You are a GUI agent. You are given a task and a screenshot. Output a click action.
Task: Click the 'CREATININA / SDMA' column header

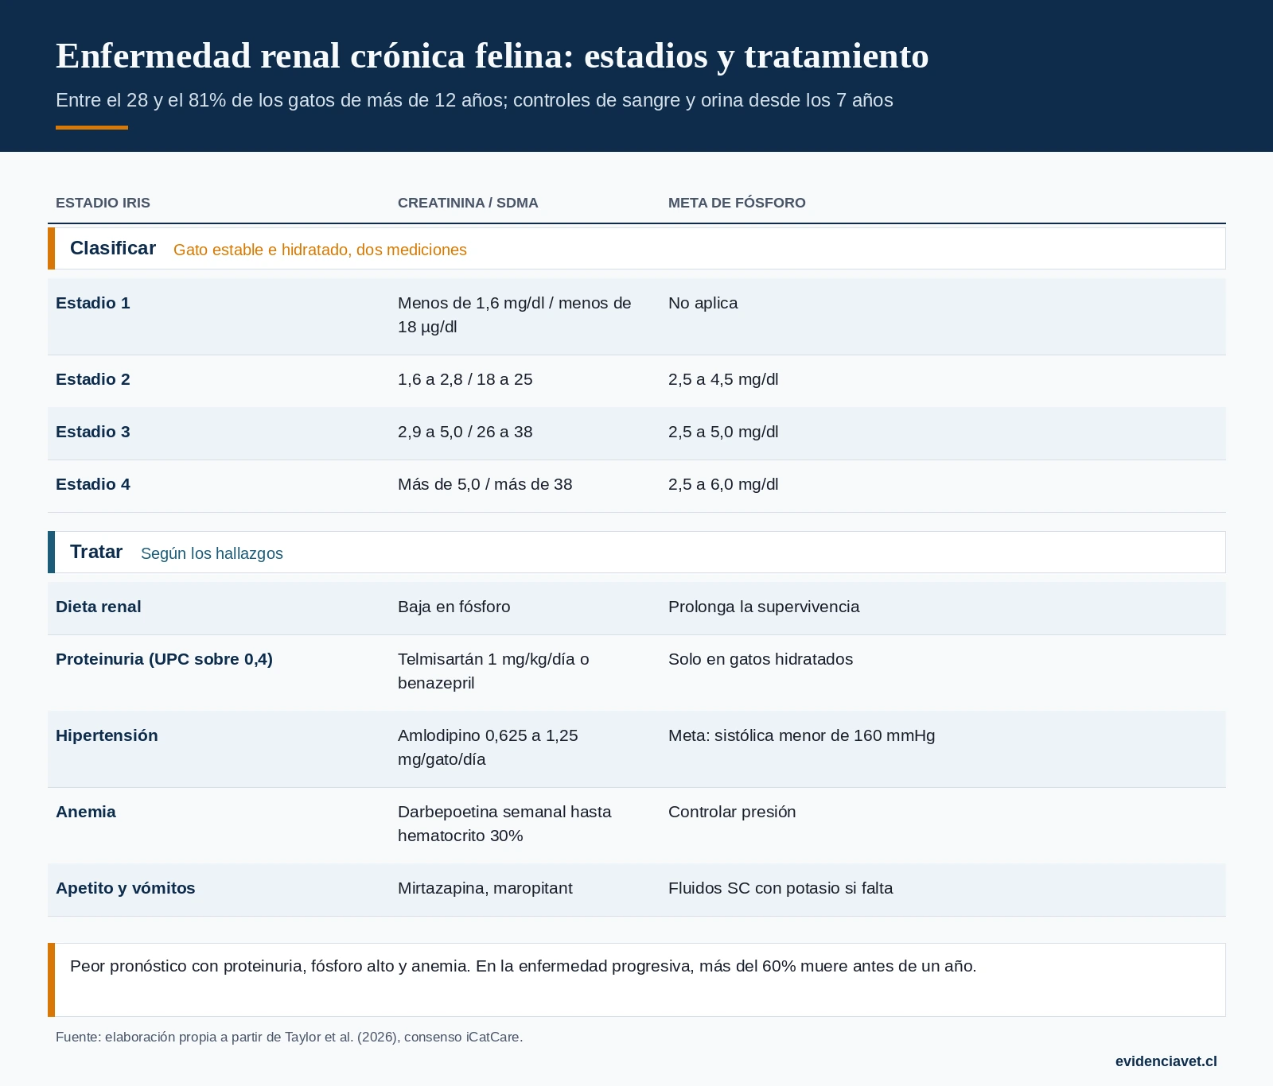[468, 203]
